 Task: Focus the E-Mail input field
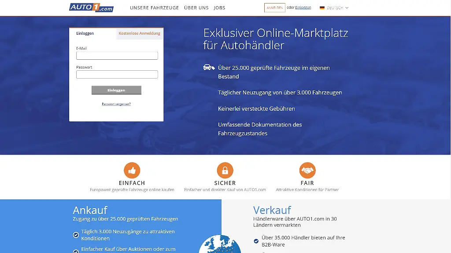[117, 56]
